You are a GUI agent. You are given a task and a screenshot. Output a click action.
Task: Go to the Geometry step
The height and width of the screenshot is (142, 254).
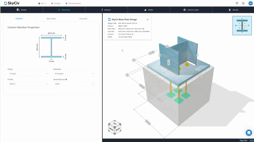click(64, 10)
